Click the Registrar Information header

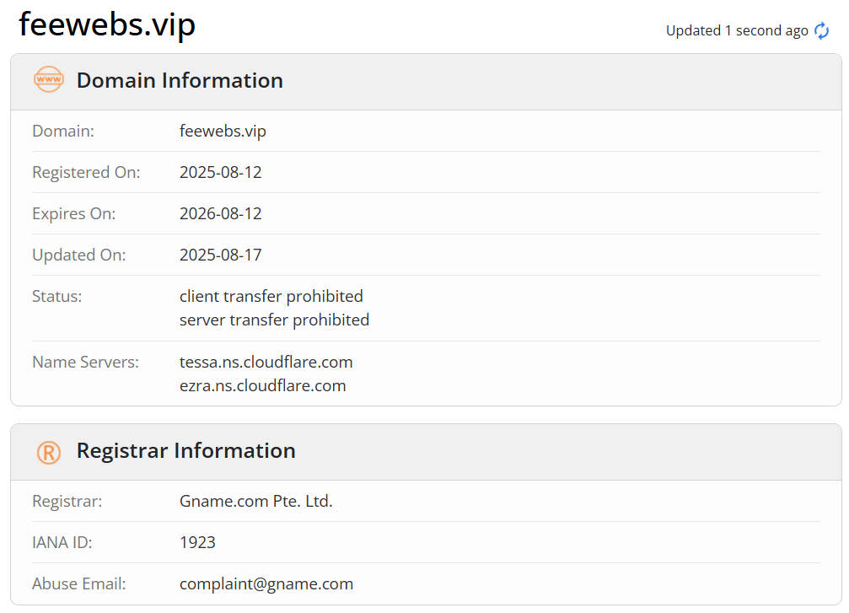click(185, 450)
